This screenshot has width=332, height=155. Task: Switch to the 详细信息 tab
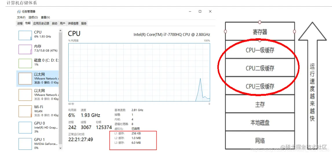click(x=73, y=23)
